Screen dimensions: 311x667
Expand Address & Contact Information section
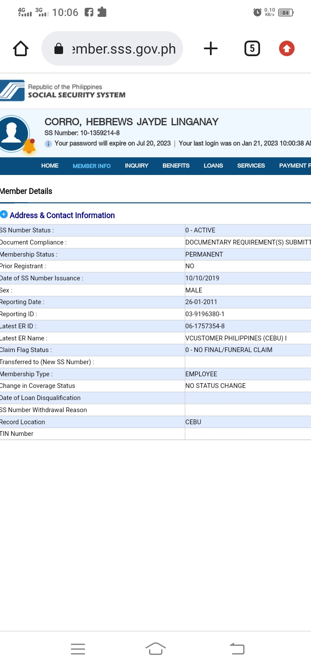click(4, 214)
